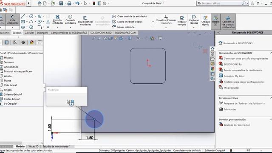This screenshot has width=272, height=153.
Task: Select the sketch Text tool
Action: coord(48,22)
